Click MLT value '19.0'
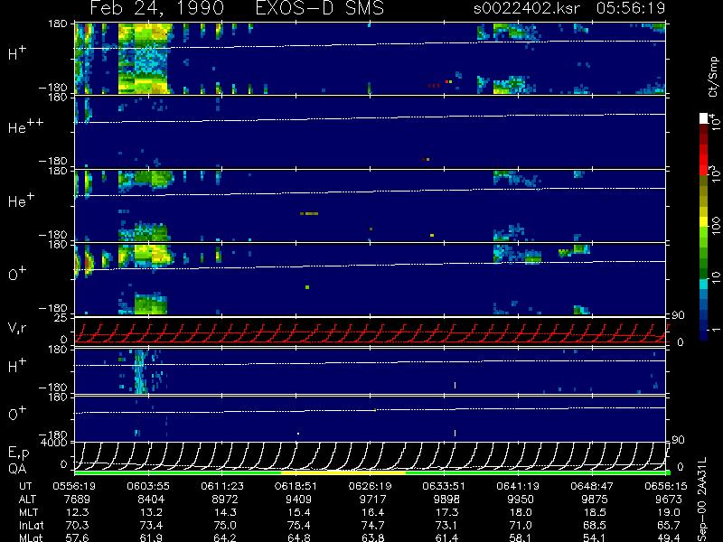 pos(669,512)
